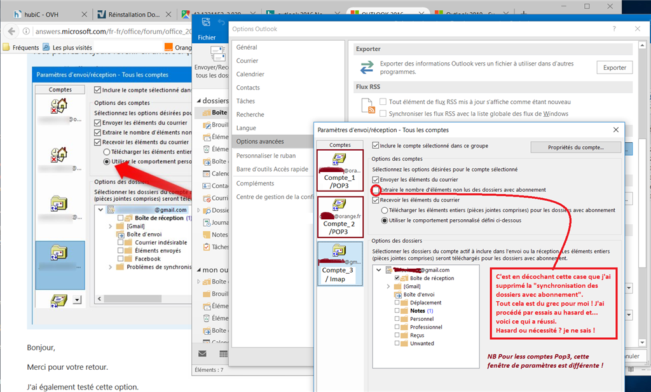Viewport: 651px width, 392px height.
Task: Select the Boîte d'envoi folder in the account tree
Action: point(419,295)
